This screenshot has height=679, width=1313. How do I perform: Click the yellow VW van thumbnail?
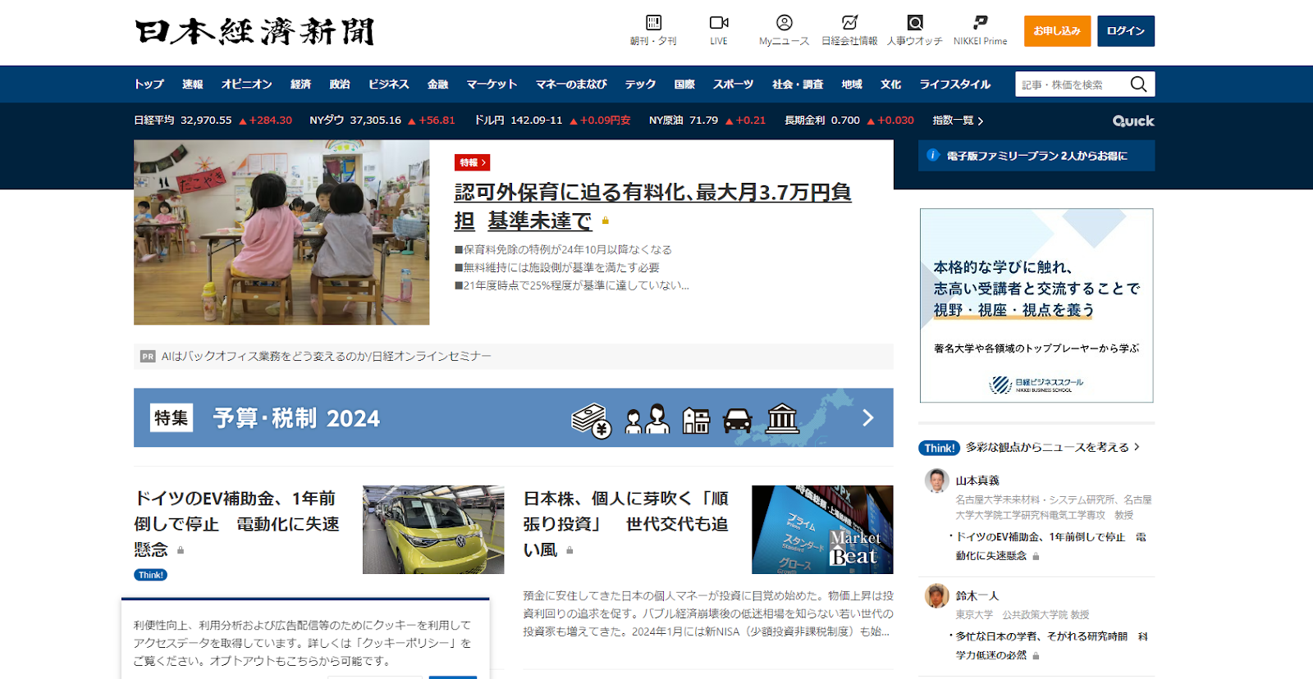click(433, 530)
